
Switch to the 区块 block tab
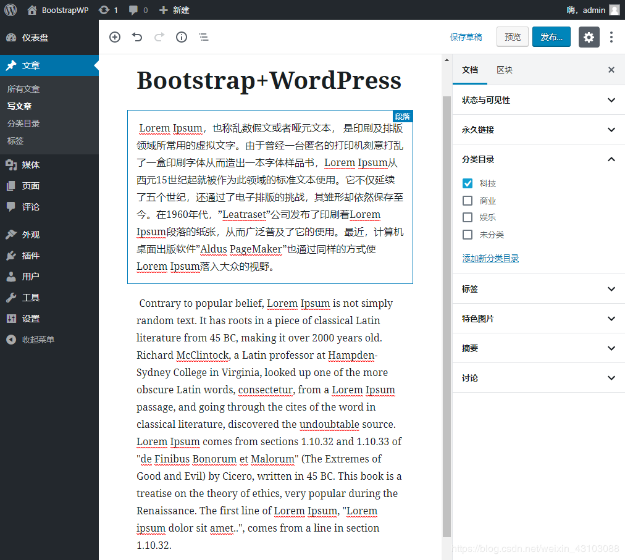(x=505, y=70)
